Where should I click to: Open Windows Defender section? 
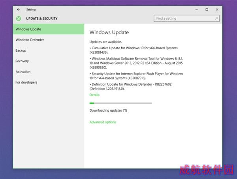pyautogui.click(x=49, y=40)
